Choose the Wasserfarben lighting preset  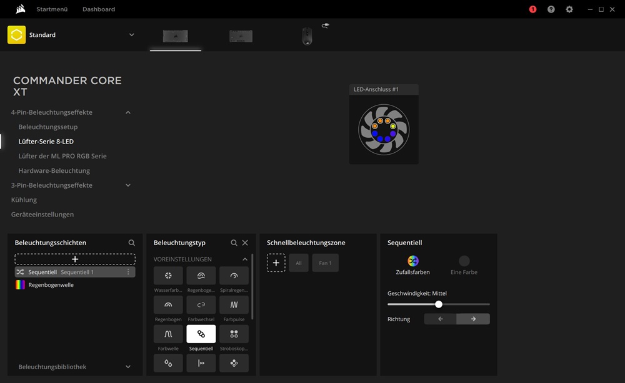tap(168, 276)
